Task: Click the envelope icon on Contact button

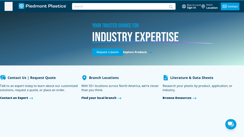Action: click(224, 6)
